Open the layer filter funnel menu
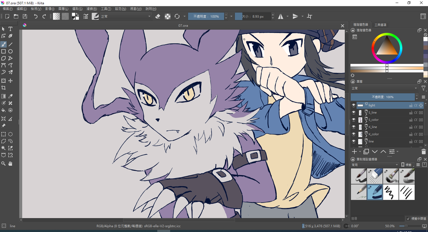This screenshot has width=428, height=232. coord(423,88)
